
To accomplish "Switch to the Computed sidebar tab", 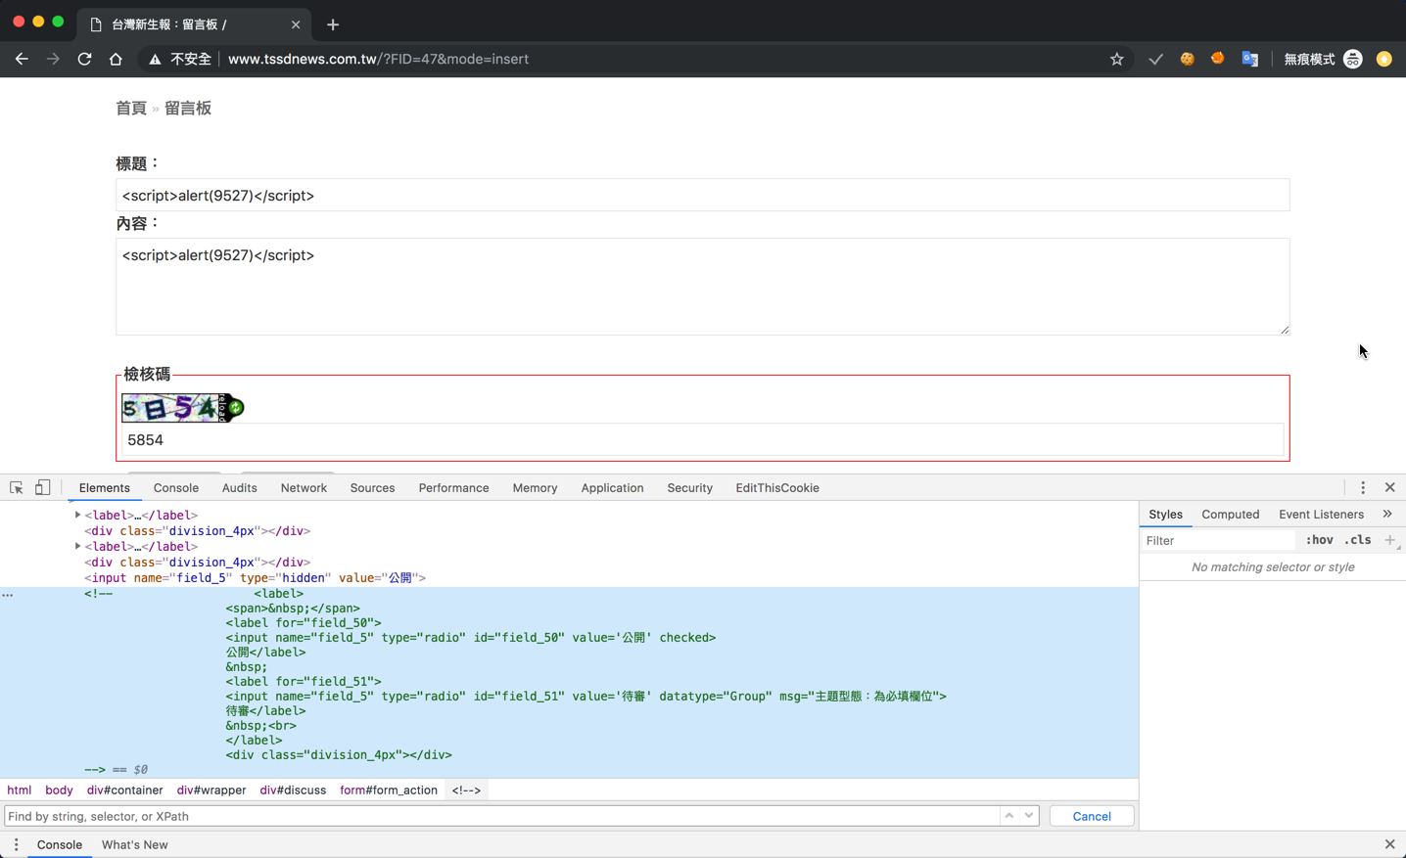I will 1231,515.
